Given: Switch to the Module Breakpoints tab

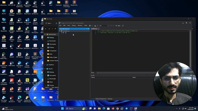Looking at the screenshot, I should pos(101,99).
